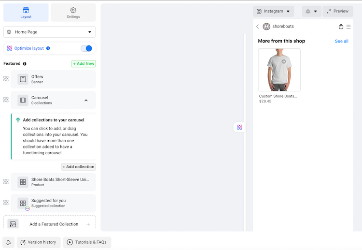Click the lightbulb tip icon
362x250 pixels.
pyautogui.click(x=18, y=120)
